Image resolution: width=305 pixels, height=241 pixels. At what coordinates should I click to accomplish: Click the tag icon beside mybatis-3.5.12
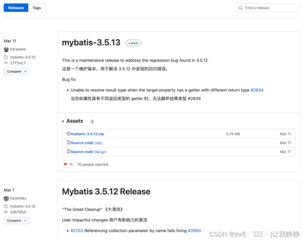(6, 206)
